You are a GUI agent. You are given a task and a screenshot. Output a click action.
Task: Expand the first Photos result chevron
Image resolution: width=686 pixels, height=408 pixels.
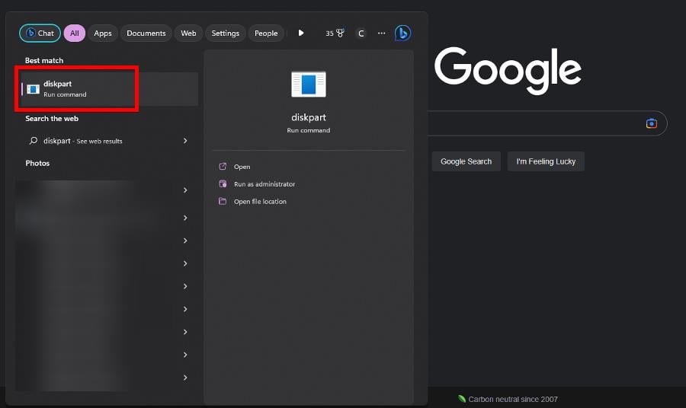click(185, 190)
